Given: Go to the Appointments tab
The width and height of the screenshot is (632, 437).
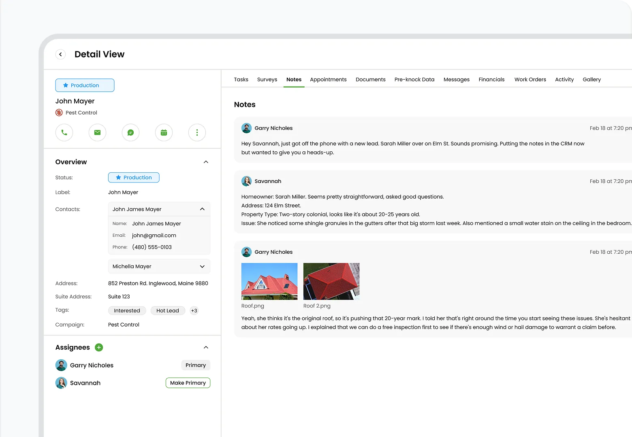Looking at the screenshot, I should coord(328,79).
